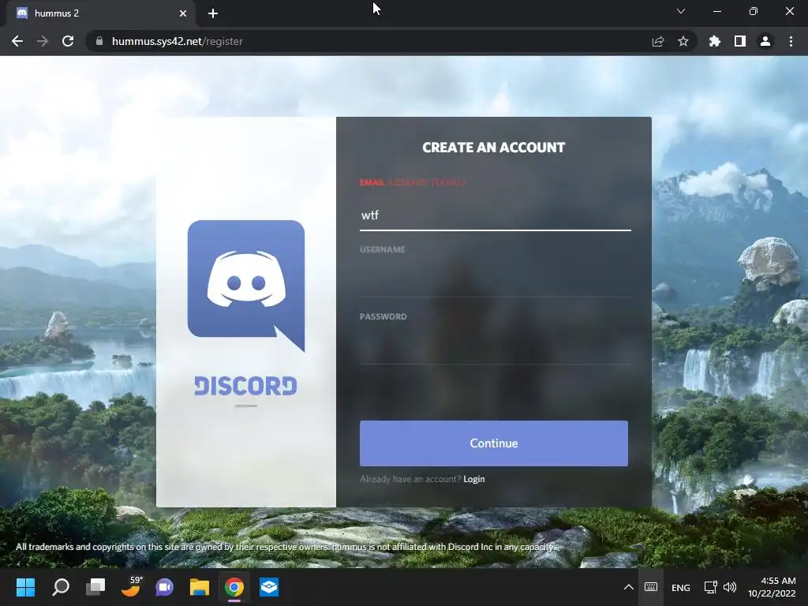808x606 pixels.
Task: Bookmark this page with the star icon
Action: click(683, 41)
